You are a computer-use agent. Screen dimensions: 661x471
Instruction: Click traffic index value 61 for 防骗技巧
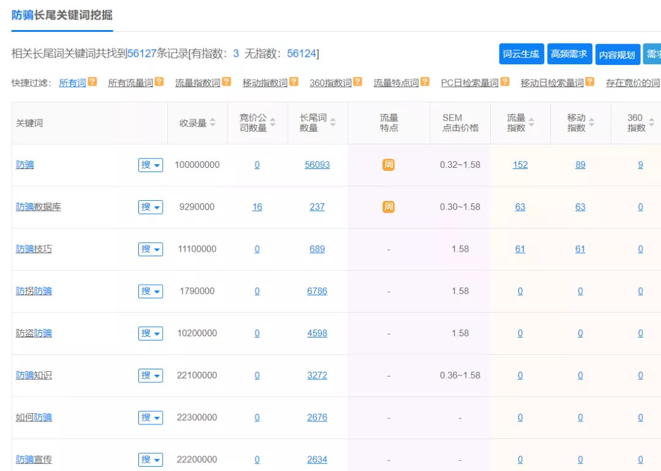[x=520, y=249]
